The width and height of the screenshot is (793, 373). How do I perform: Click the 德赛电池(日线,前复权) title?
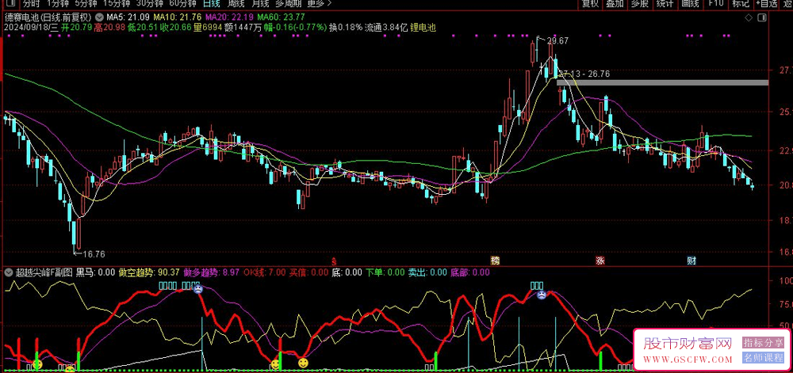tap(48, 17)
